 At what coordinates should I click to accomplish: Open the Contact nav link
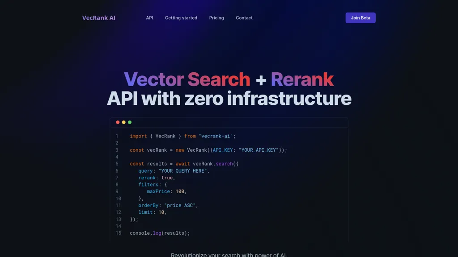pyautogui.click(x=244, y=18)
